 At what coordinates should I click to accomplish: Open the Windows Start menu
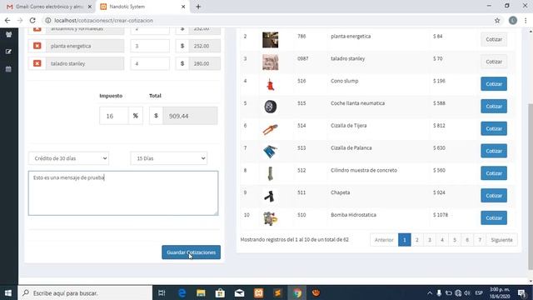tap(8, 292)
